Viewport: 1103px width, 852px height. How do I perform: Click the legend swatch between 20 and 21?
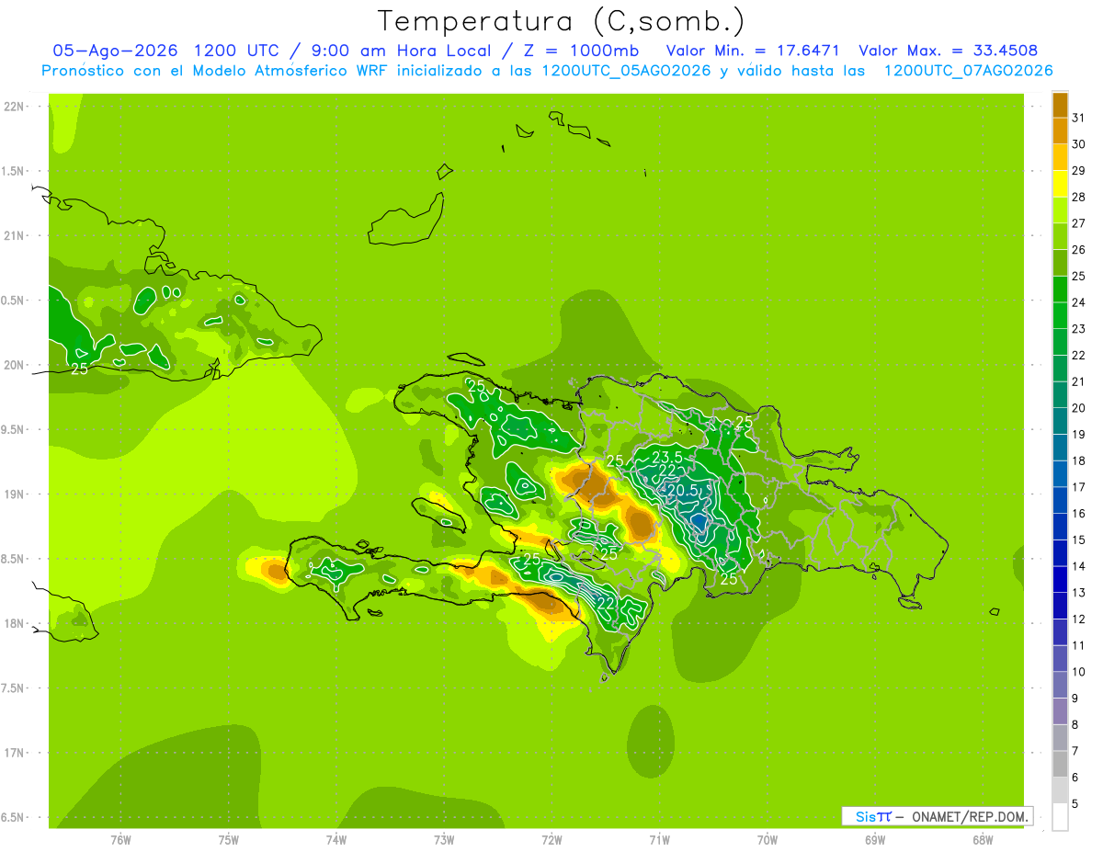point(1060,395)
